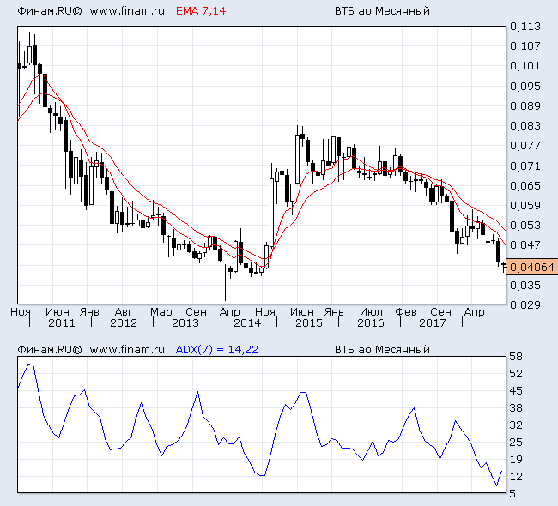The width and height of the screenshot is (558, 506).
Task: Click the 0,047 price axis value
Action: point(525,245)
